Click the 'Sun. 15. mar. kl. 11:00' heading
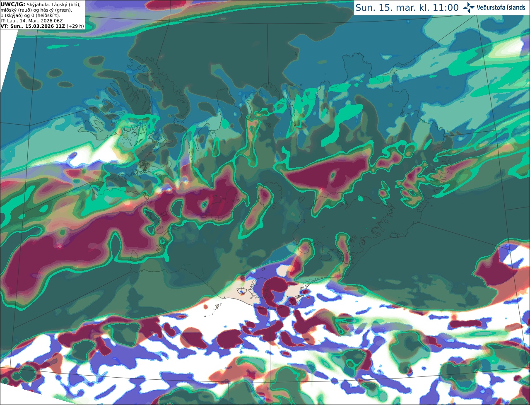 [x=407, y=8]
